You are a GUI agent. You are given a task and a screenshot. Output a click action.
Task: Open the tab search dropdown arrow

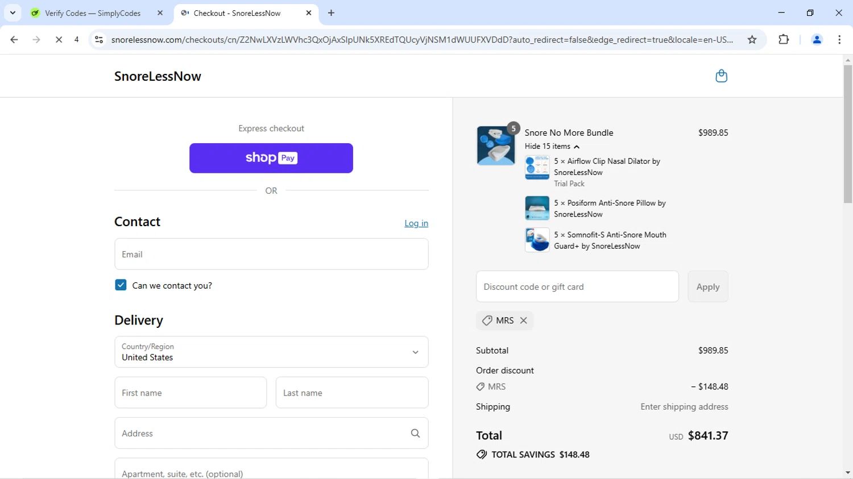point(13,13)
